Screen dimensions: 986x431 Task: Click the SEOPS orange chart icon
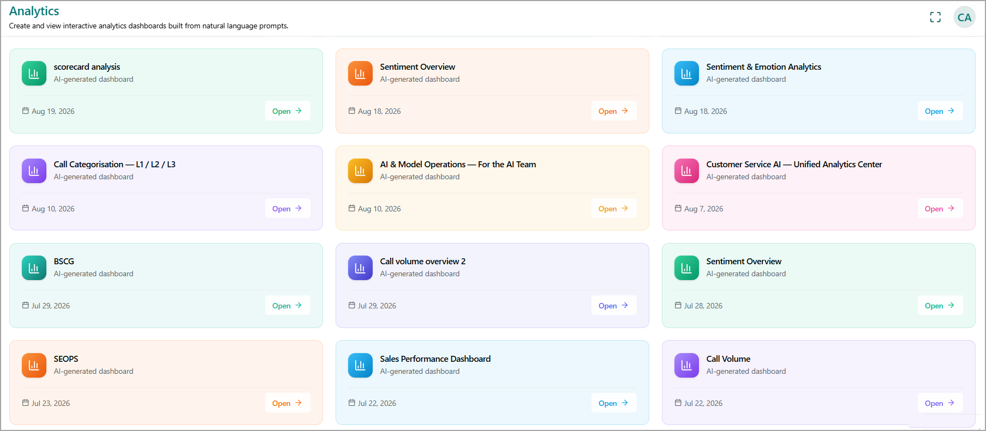click(x=34, y=366)
